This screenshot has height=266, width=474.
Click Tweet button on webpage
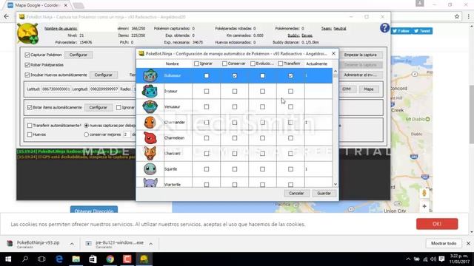tap(422, 31)
